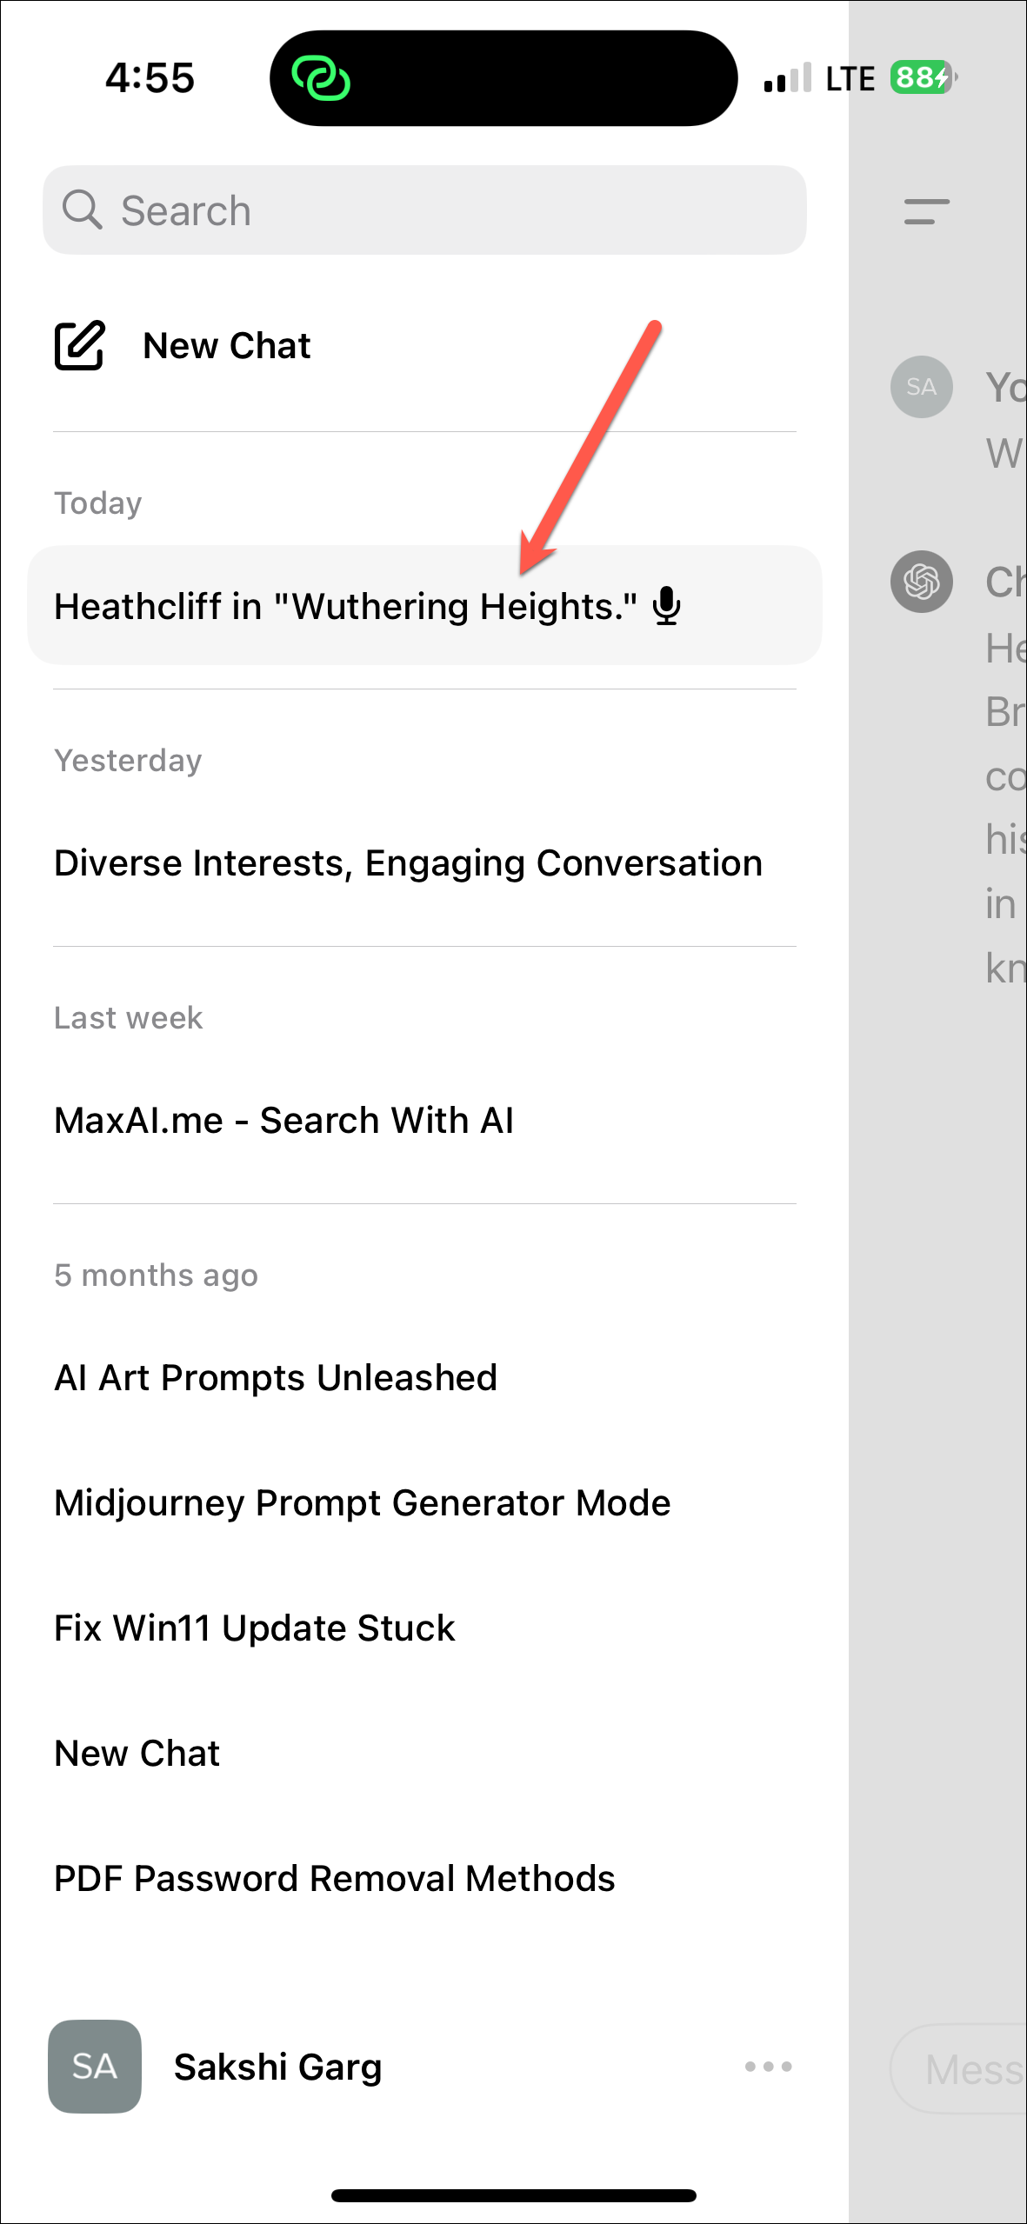1027x2224 pixels.
Task: Tap the New Chat compose icon
Action: pyautogui.click(x=80, y=345)
